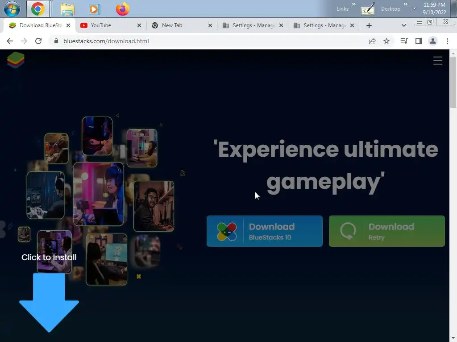Switch to the first Settings - Manage tab
The height and width of the screenshot is (342, 457).
tap(253, 25)
